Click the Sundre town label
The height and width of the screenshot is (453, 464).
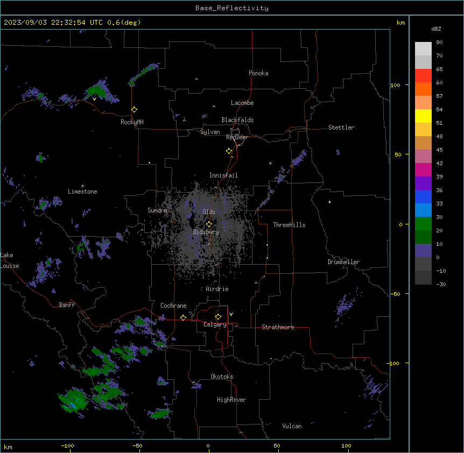(157, 210)
